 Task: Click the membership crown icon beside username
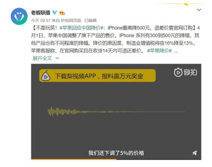[x=62, y=13]
